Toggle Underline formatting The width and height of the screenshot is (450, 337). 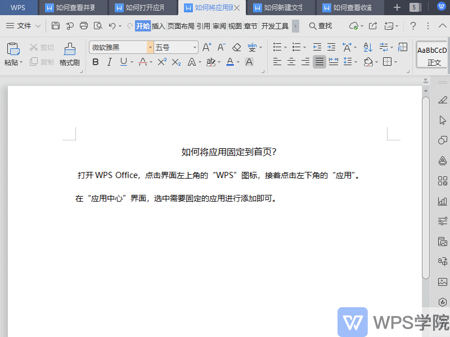click(124, 62)
